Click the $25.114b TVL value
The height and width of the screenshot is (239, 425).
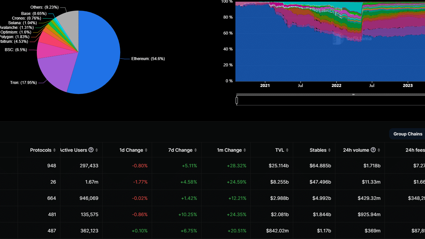click(x=279, y=166)
